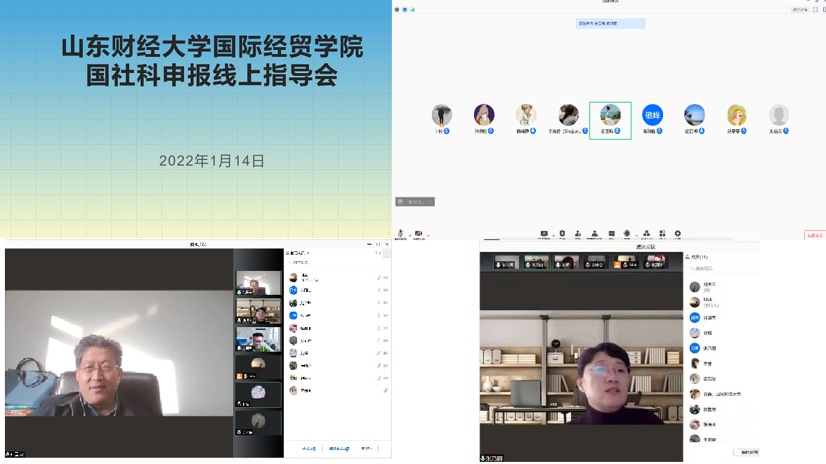The height and width of the screenshot is (464, 826).
Task: Open the security shield icon
Action: pyautogui.click(x=562, y=232)
